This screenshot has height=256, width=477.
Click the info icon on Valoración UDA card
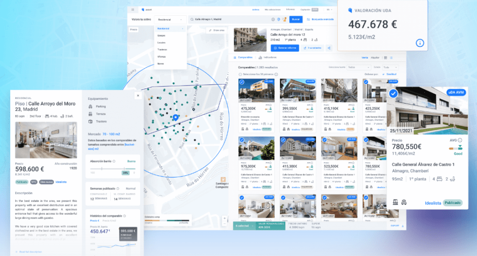pos(420,43)
